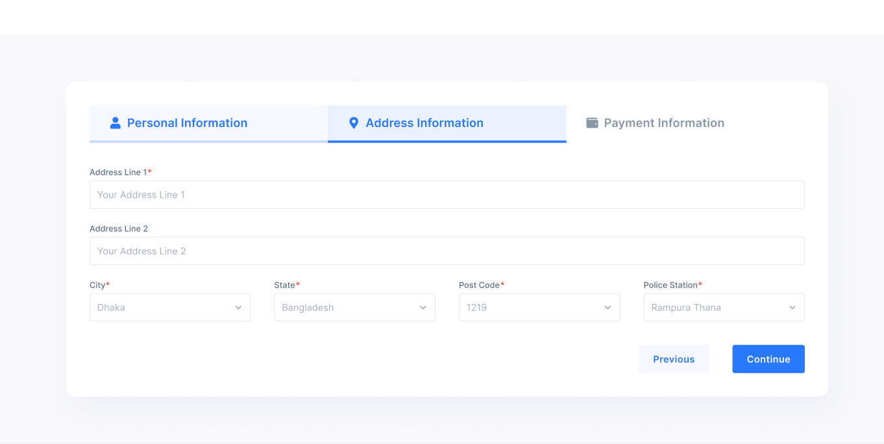The height and width of the screenshot is (444, 884).
Task: Select the Address Information tab label
Action: tap(424, 123)
